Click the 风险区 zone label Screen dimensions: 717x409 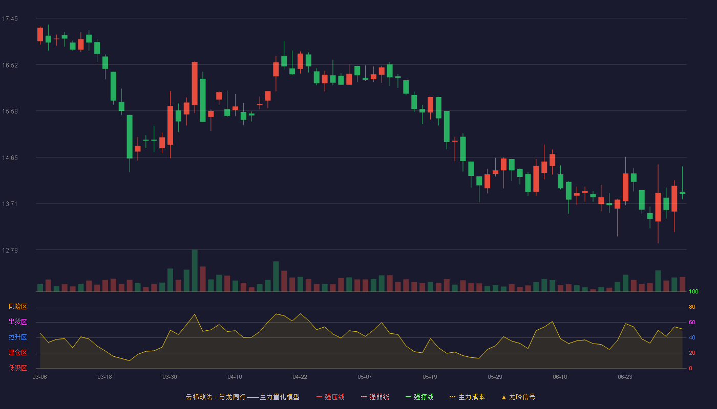coord(17,307)
